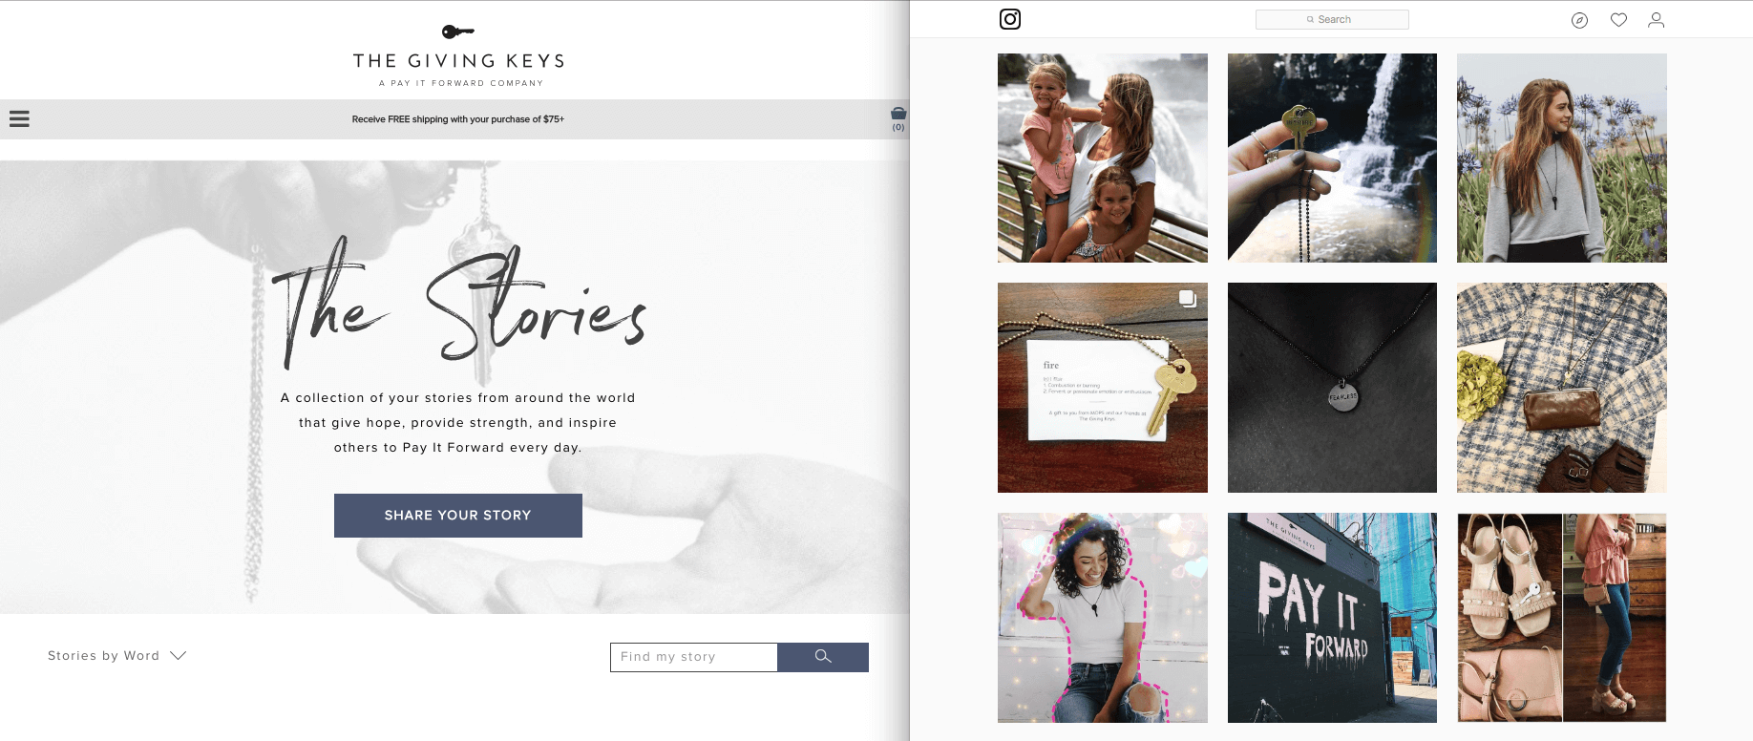Viewport: 1753px width, 741px height.
Task: Open the Pay It Forward mural photo
Action: 1332,618
